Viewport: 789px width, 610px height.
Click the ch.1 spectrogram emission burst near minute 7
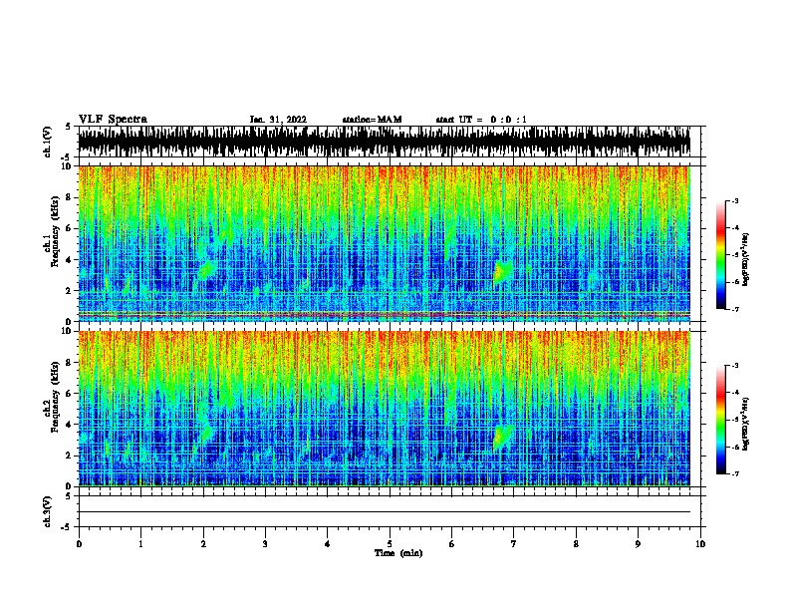pos(502,272)
